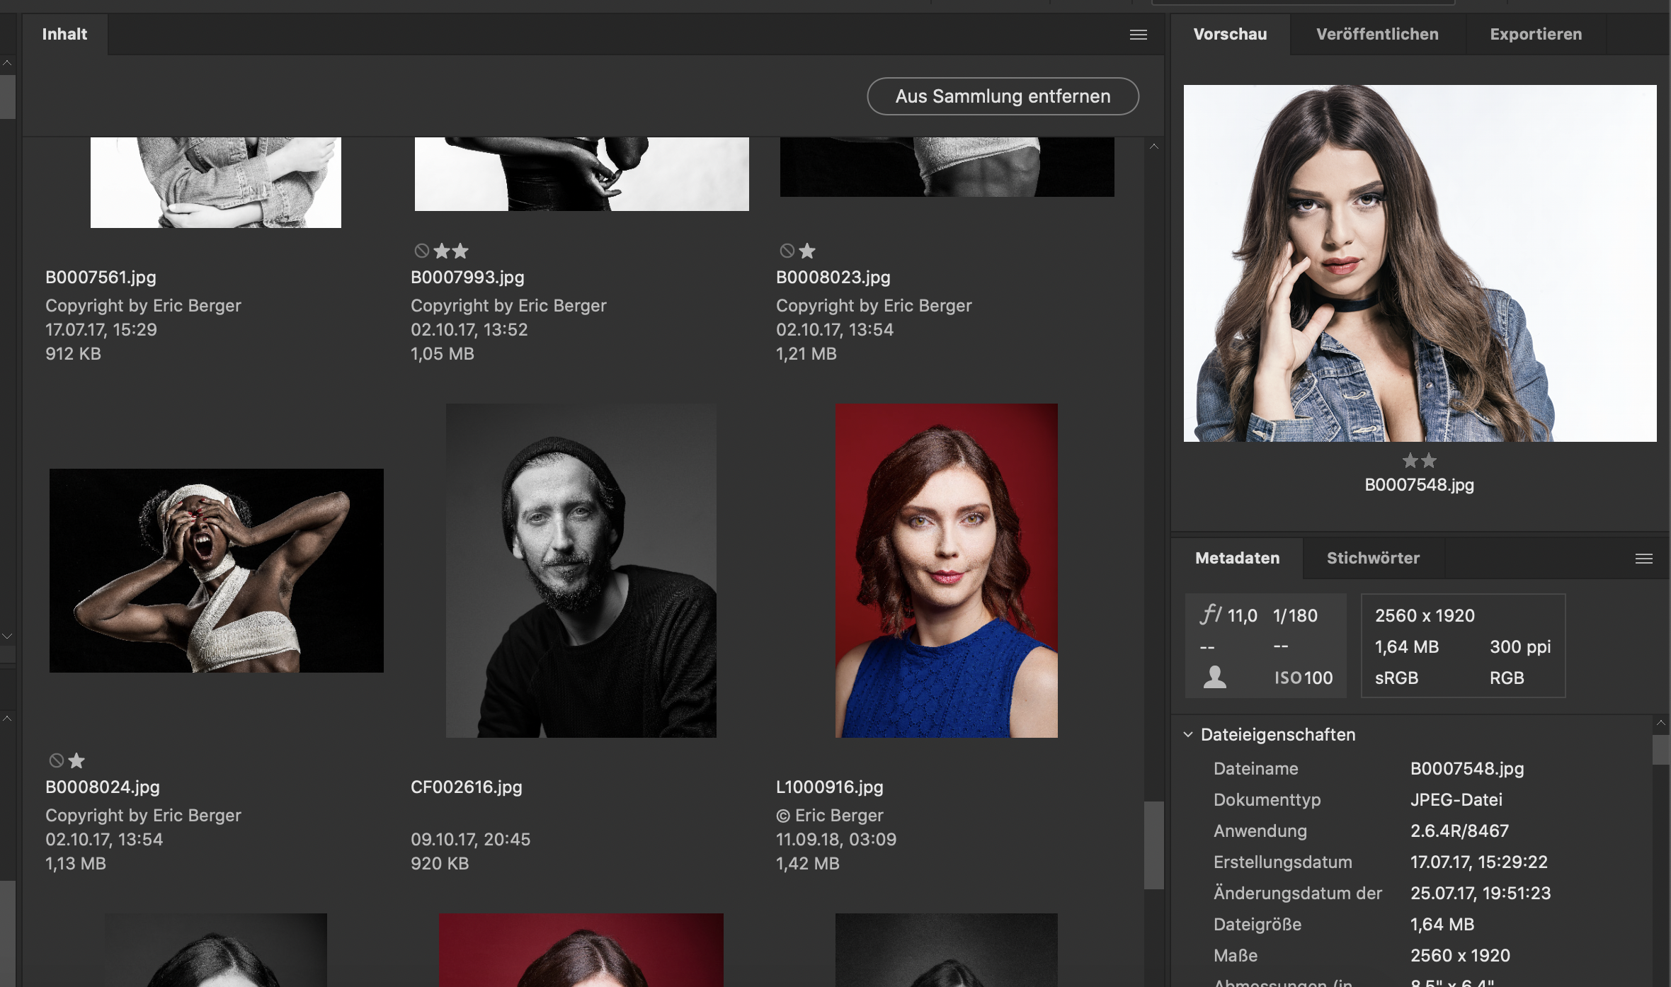Select the B0008023.jpg thumbnail

click(x=947, y=167)
